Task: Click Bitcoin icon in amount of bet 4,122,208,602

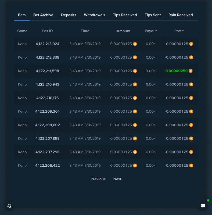Action: [x=135, y=125]
